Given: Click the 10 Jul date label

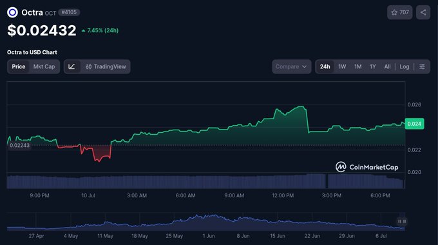Looking at the screenshot, I should 88,195.
